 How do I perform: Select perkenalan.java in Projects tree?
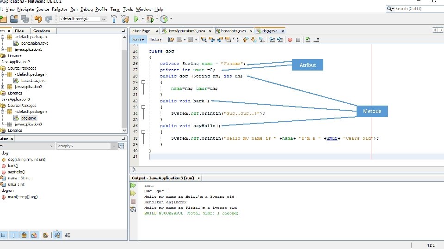(x=35, y=43)
